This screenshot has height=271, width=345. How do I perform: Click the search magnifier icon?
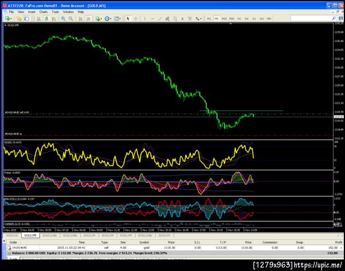[x=333, y=18]
